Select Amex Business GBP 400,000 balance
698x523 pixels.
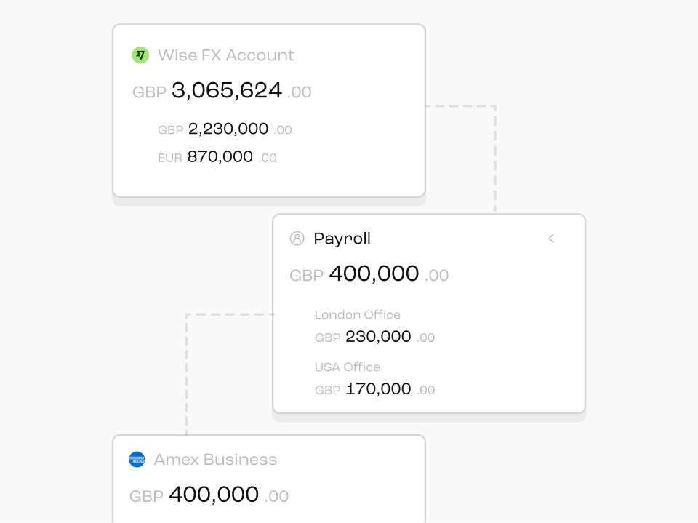click(x=209, y=495)
